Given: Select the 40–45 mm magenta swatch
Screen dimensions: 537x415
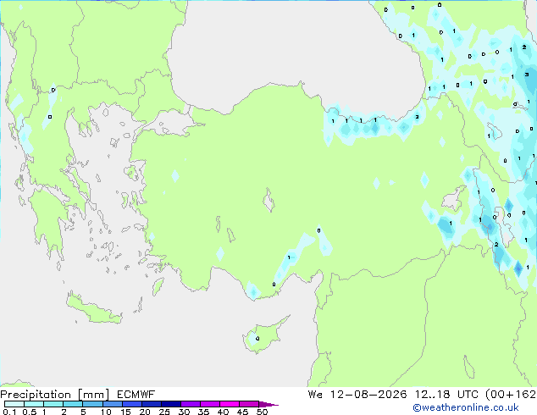Looking at the screenshot, I should (x=229, y=404).
